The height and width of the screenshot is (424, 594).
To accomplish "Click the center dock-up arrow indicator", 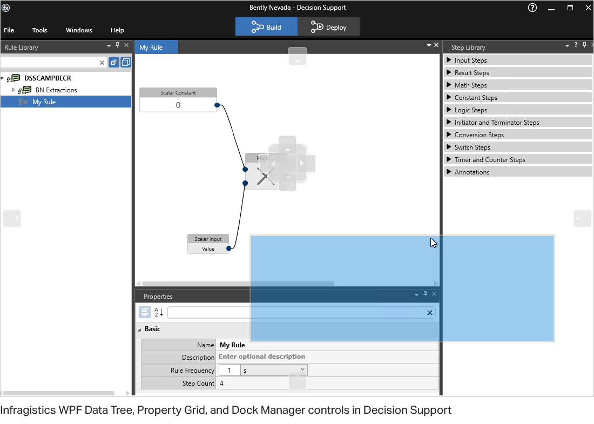I will tap(287, 149).
